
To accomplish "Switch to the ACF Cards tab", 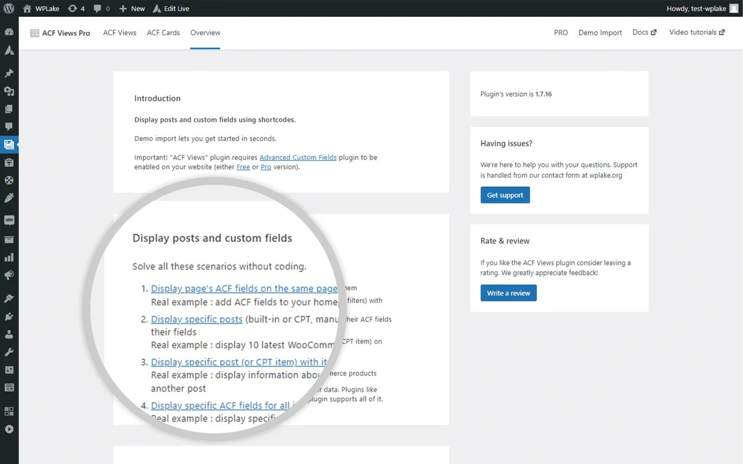I will pyautogui.click(x=163, y=33).
